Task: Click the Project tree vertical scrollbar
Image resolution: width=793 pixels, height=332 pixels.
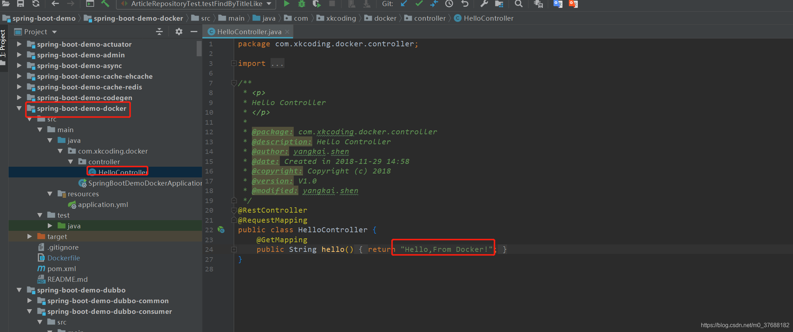Action: (x=199, y=48)
